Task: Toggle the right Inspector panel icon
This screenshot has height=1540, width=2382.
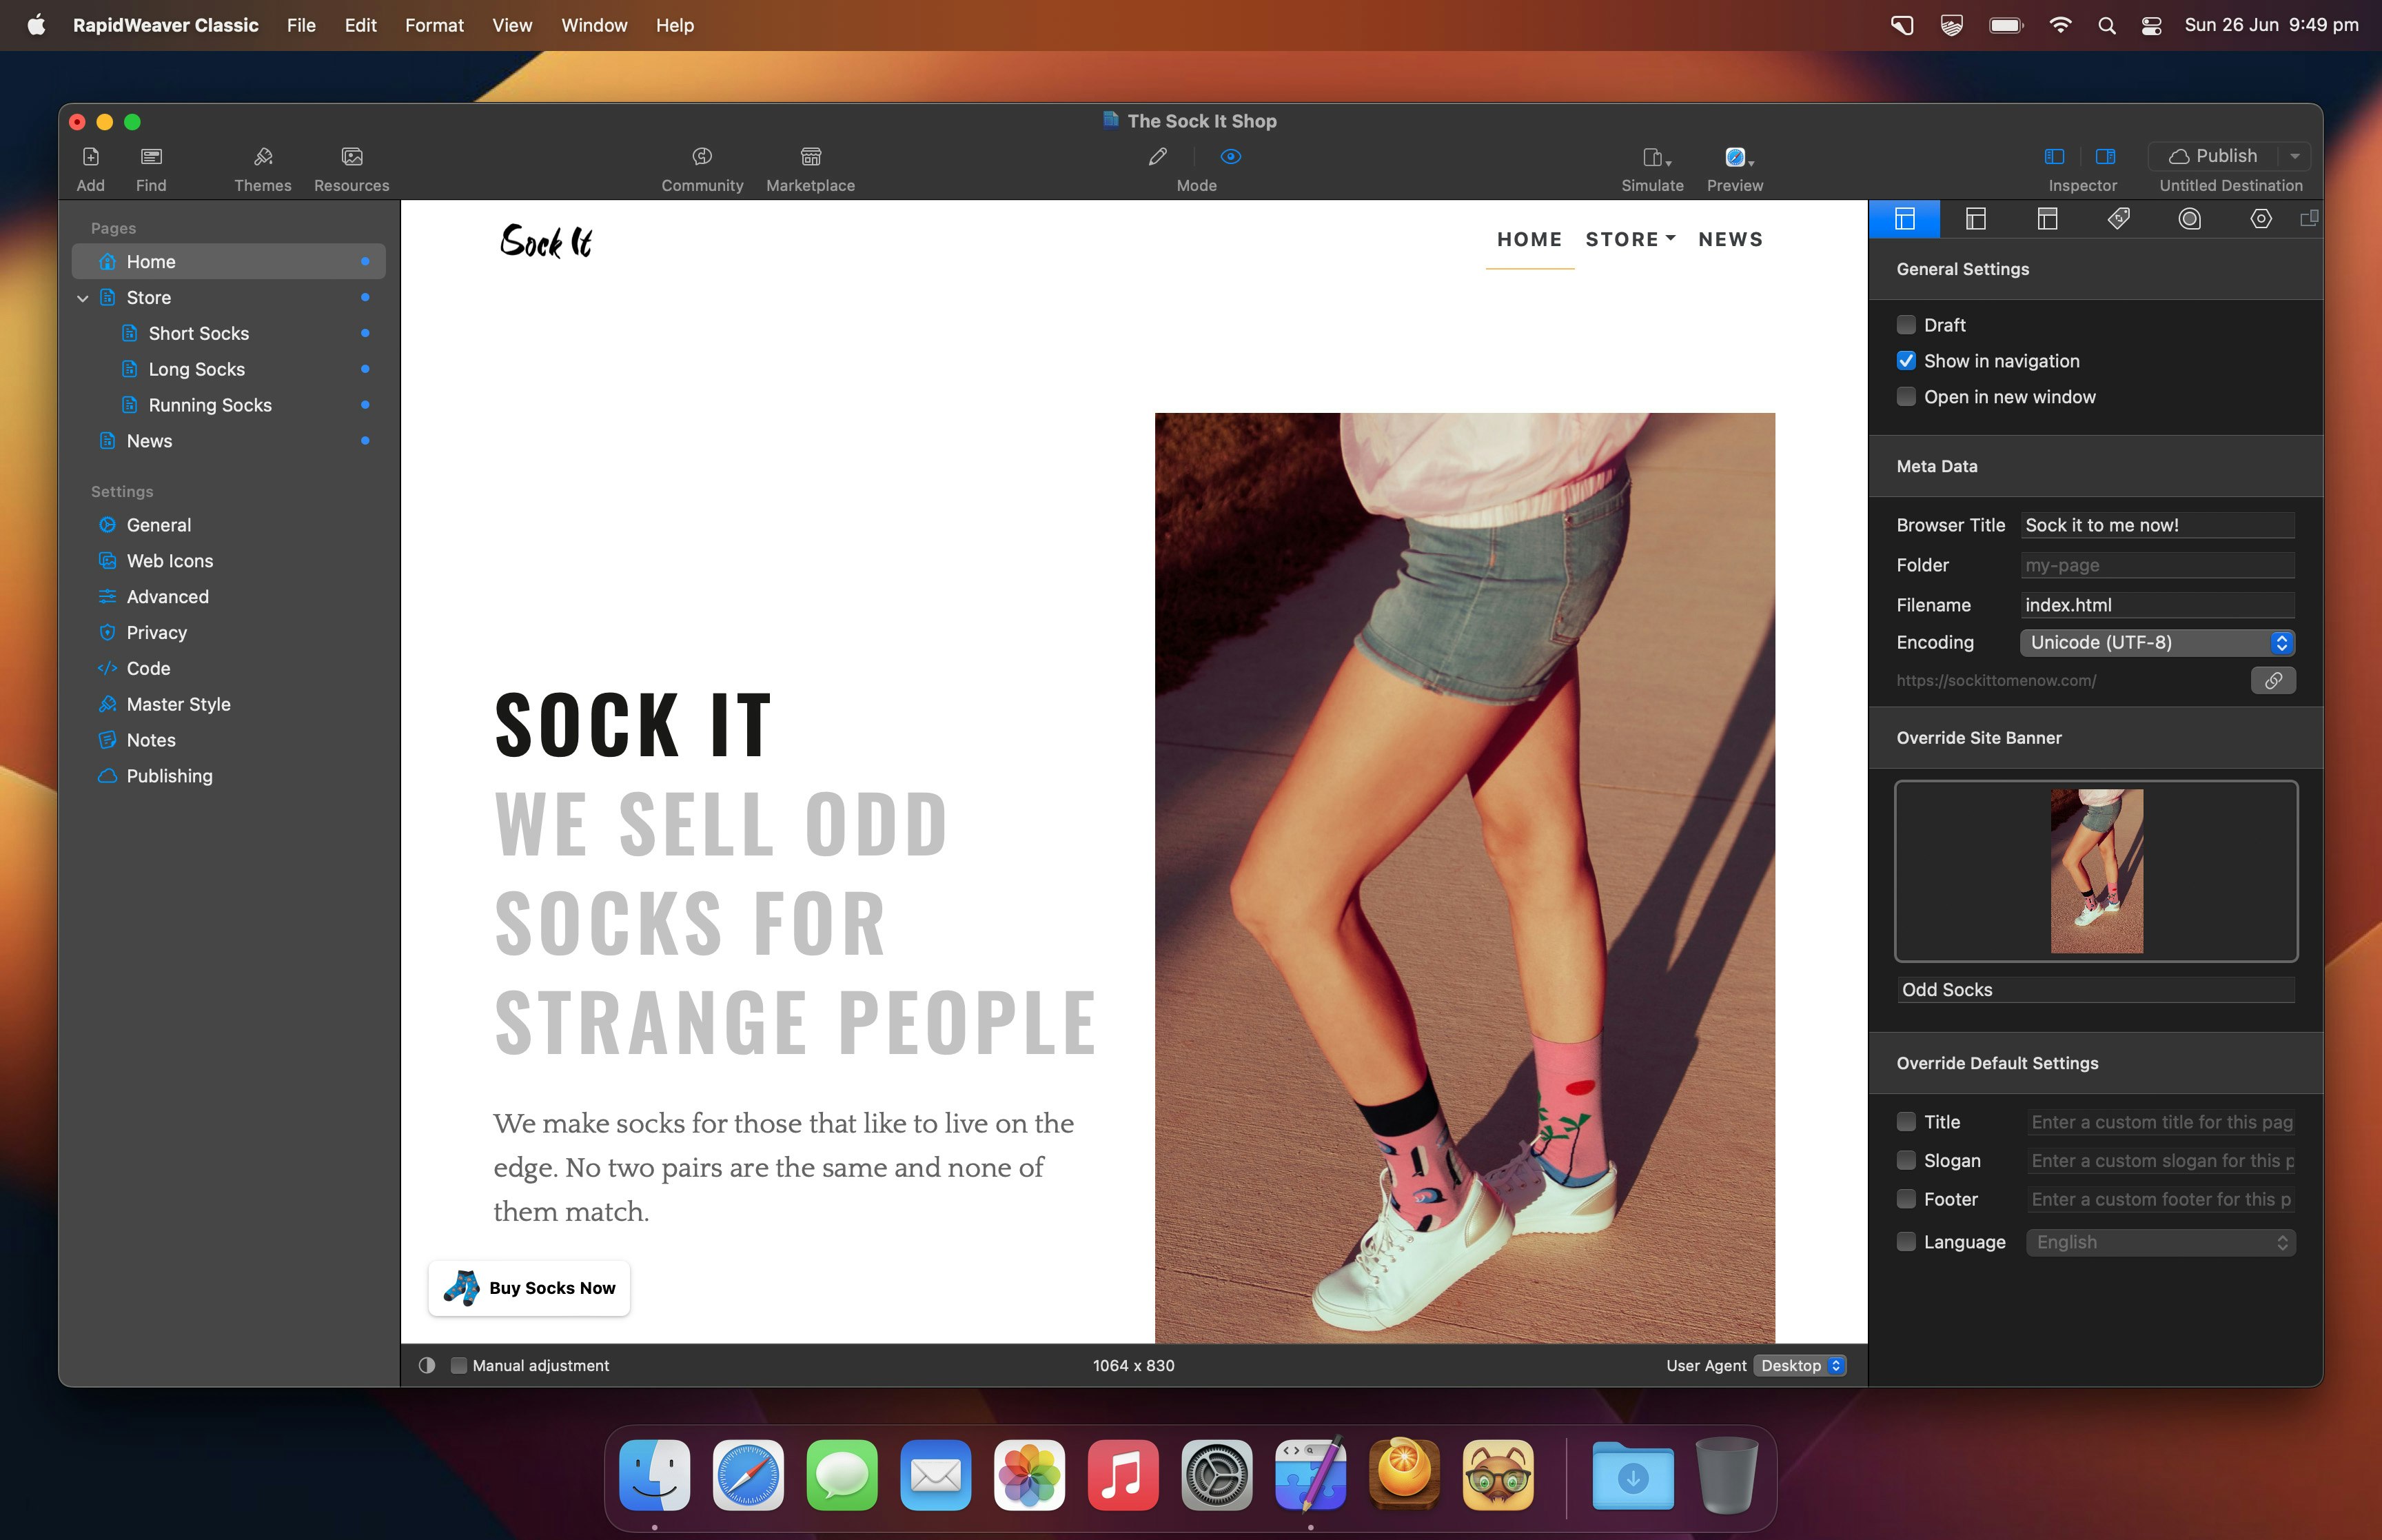Action: click(2105, 157)
